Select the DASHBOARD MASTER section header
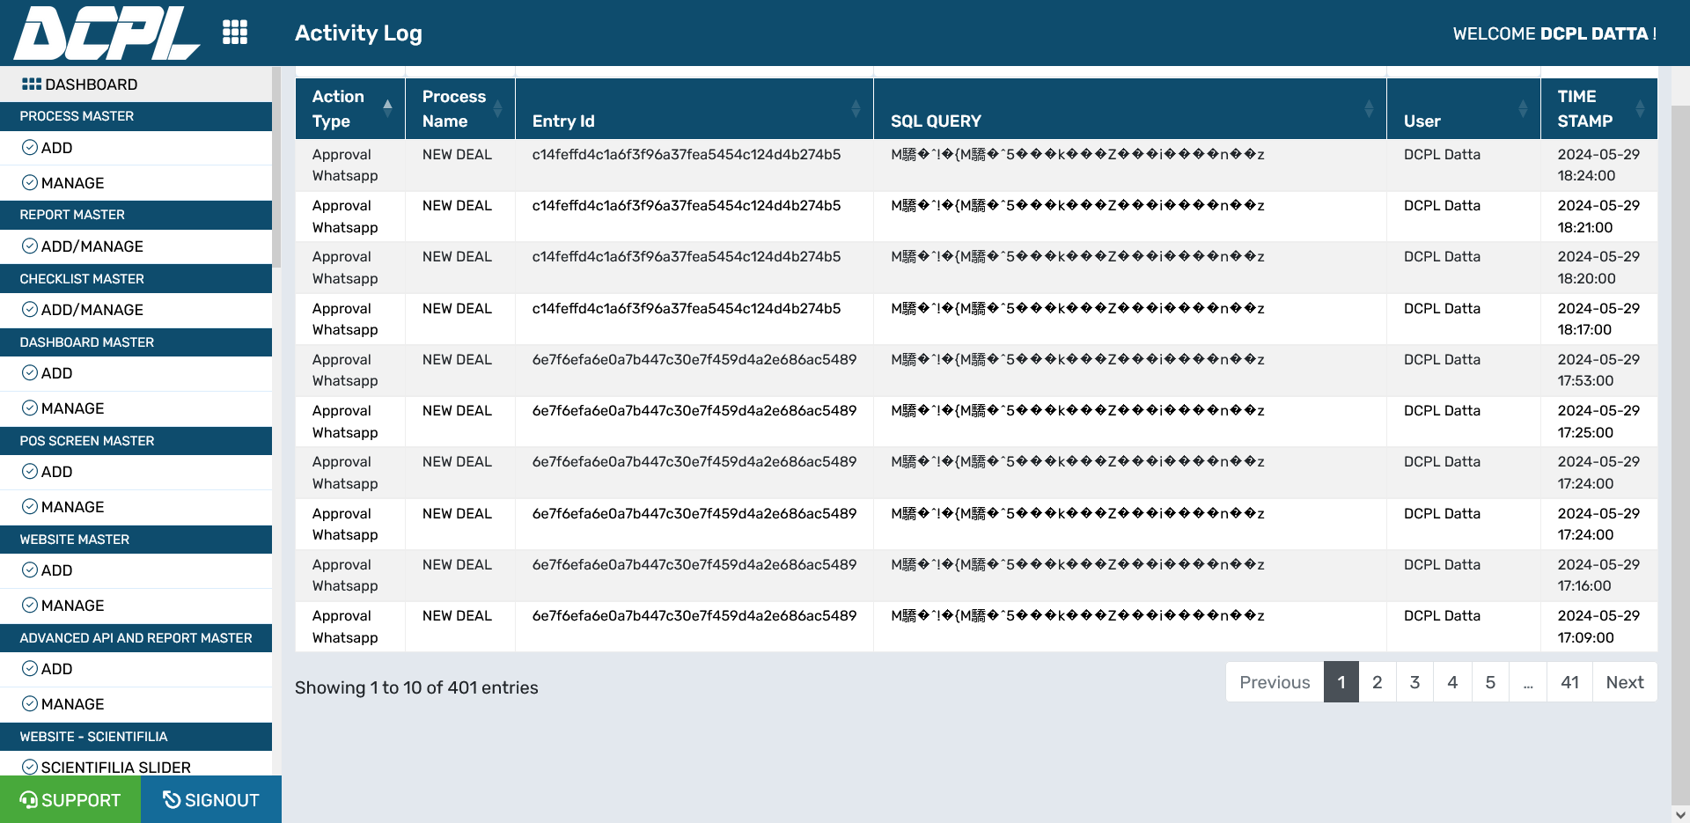This screenshot has width=1690, height=823. pos(136,342)
